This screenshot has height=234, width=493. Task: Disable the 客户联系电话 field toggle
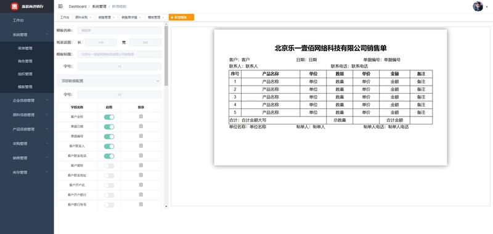tap(109, 156)
